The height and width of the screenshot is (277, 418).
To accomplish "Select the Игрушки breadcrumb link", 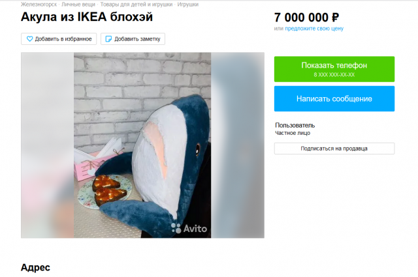I will point(188,5).
